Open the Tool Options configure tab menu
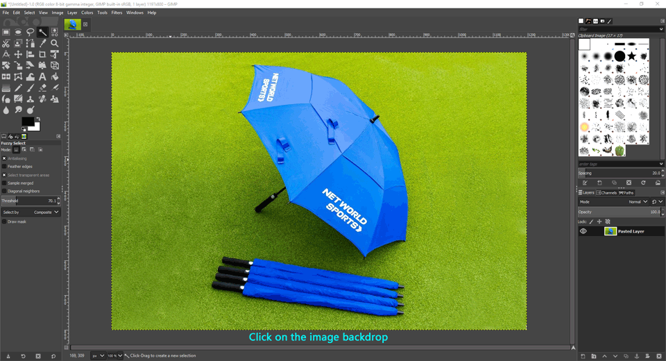666x361 pixels. tap(58, 136)
